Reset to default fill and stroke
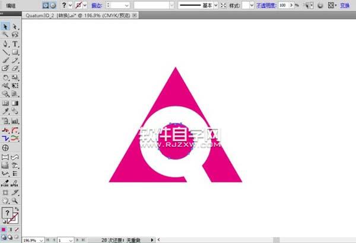 click(4, 222)
